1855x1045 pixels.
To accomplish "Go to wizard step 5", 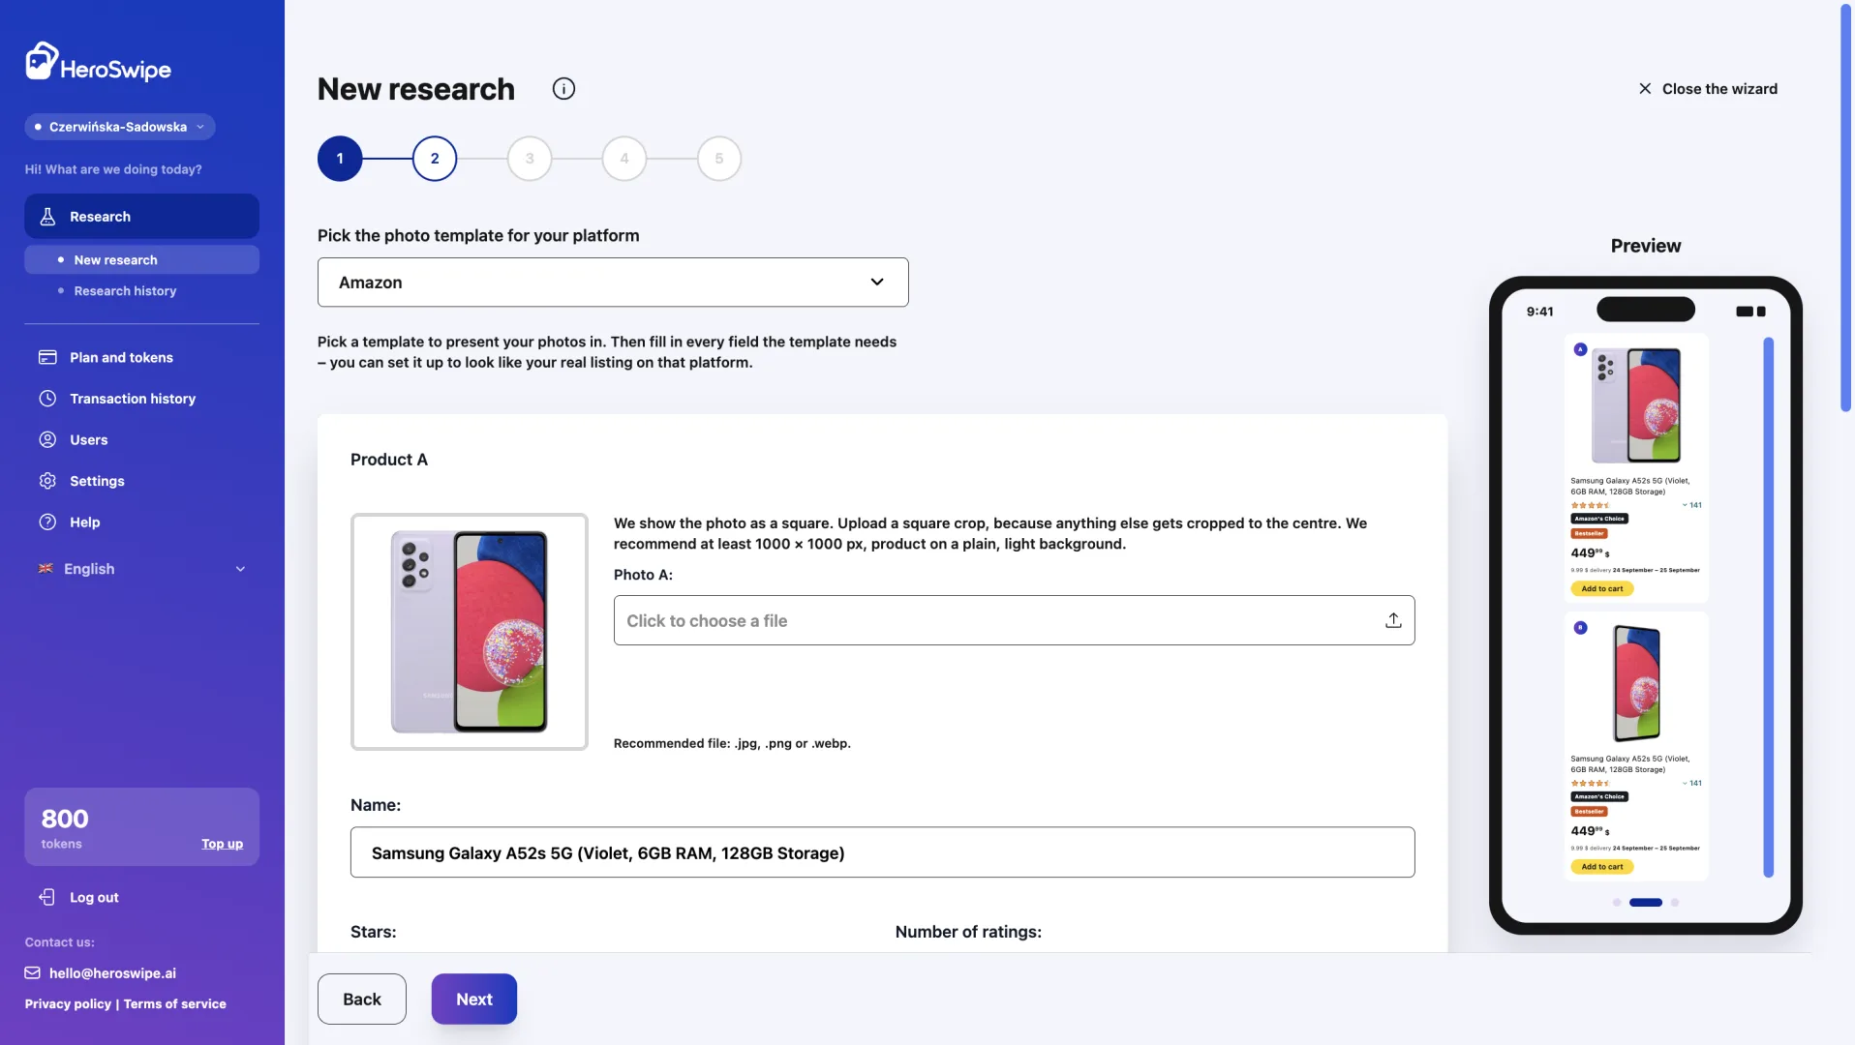I will click(x=719, y=159).
